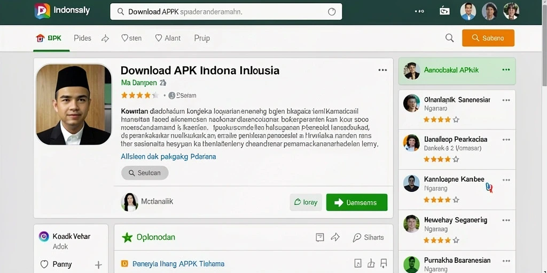Click the avatar of Olnanlanik Sanenesiar
This screenshot has height=273, width=547.
[x=411, y=103]
